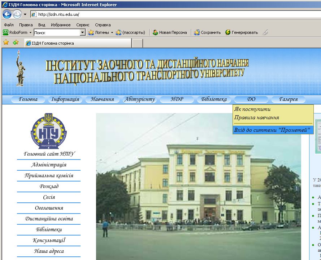Open the Оголошення sidebar link
The image size is (321, 260).
coord(49,208)
